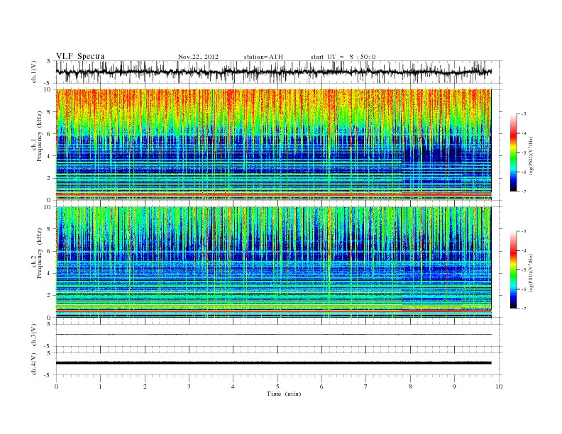Click time axis tick label "3"

pyautogui.click(x=189, y=386)
